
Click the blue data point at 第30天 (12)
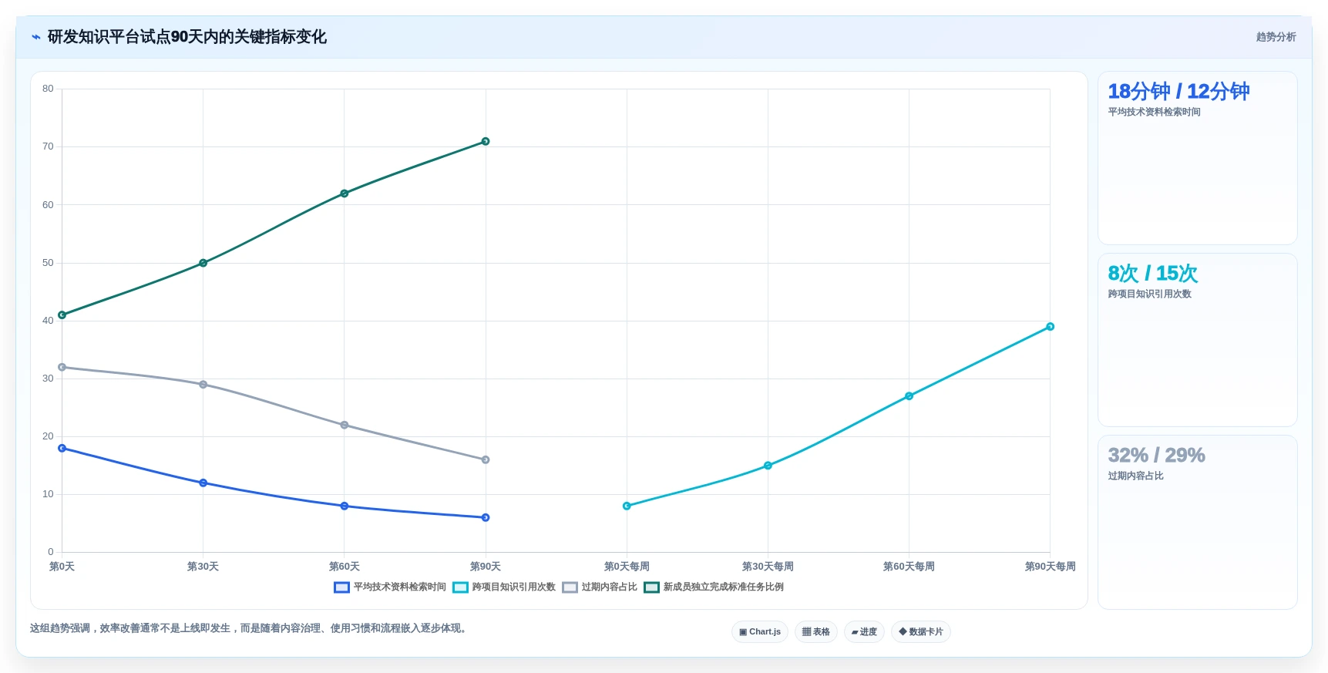click(203, 483)
